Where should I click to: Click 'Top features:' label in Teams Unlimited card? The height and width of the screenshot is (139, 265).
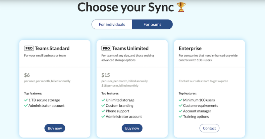pos(110,93)
